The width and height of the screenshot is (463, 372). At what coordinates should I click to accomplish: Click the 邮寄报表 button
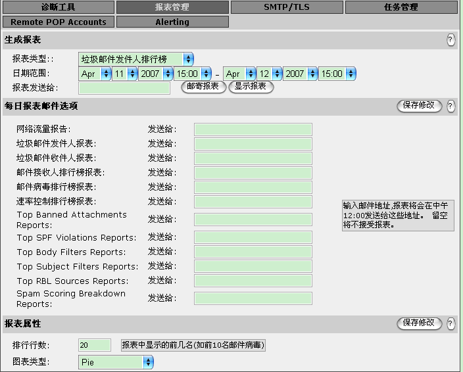[203, 87]
